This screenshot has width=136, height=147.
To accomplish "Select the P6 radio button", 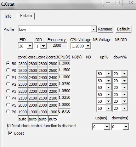I will [x=8, y=112].
